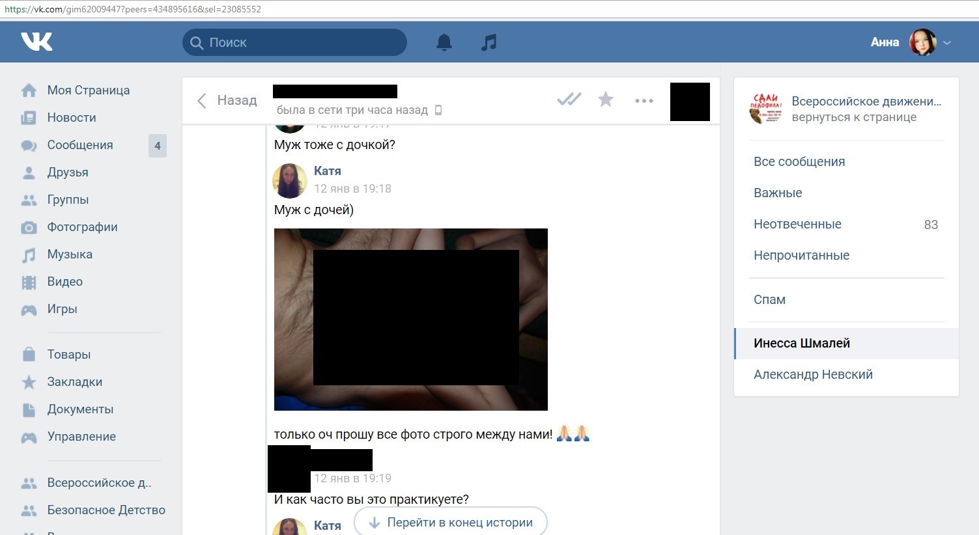
Task: Open the notifications bell
Action: (444, 42)
